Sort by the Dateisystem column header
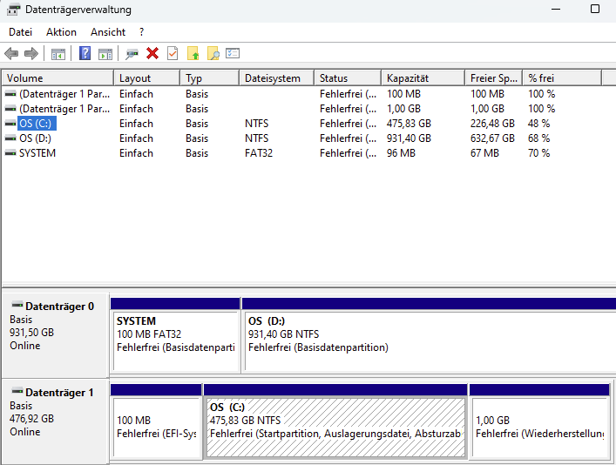The height and width of the screenshot is (465, 616). pos(277,78)
